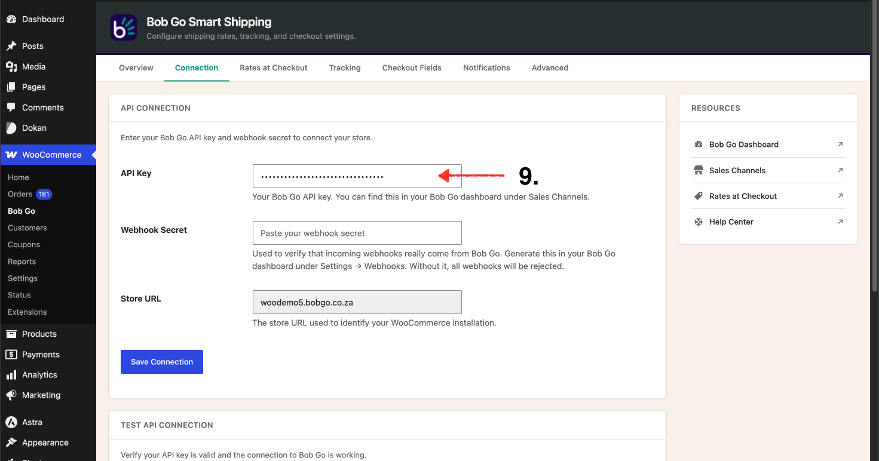Focus the API Key input field
This screenshot has width=879, height=461.
tap(357, 176)
